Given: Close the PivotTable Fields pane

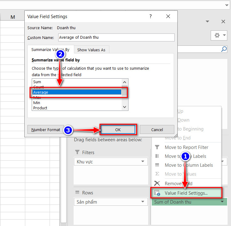Looking at the screenshot, I should pyautogui.click(x=223, y=21).
